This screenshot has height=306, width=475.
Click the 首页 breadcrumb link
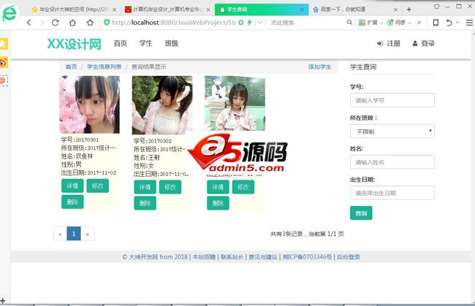point(72,66)
